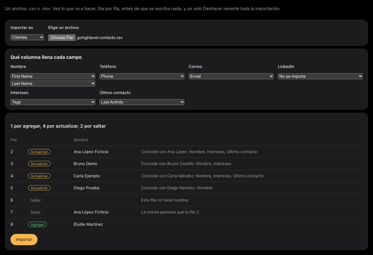Click the 'Elige un archivo' label
The width and height of the screenshot is (373, 255).
[x=63, y=28]
